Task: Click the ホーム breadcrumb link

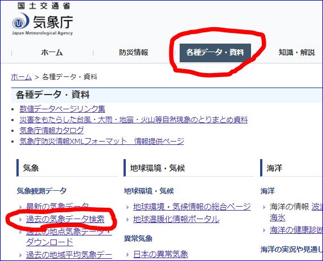Action: point(21,77)
